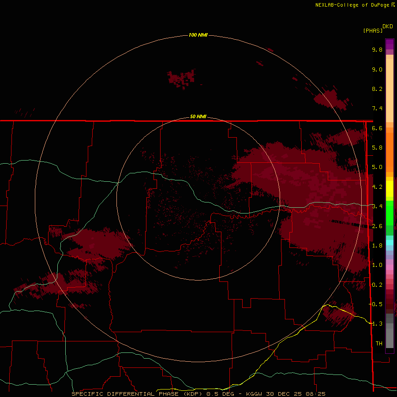The height and width of the screenshot is (397, 397).
Task: Click the bright green band of the color bar
Action: [x=390, y=213]
